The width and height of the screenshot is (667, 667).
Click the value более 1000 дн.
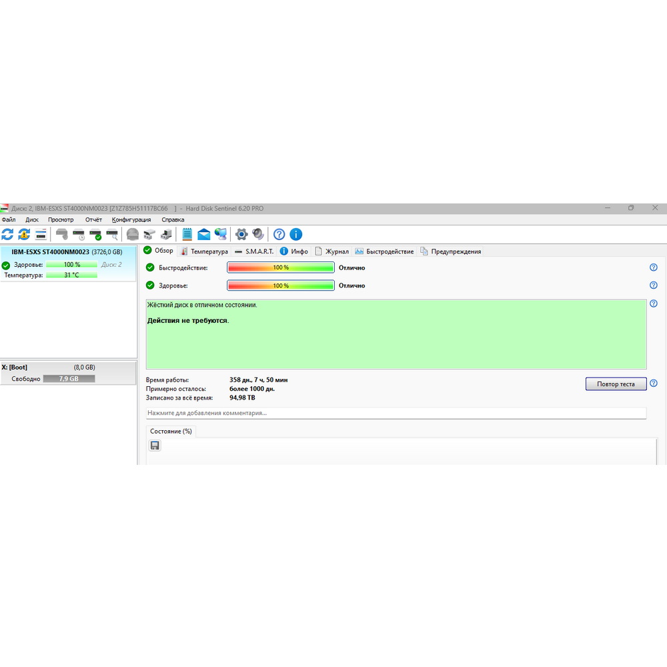click(x=252, y=389)
